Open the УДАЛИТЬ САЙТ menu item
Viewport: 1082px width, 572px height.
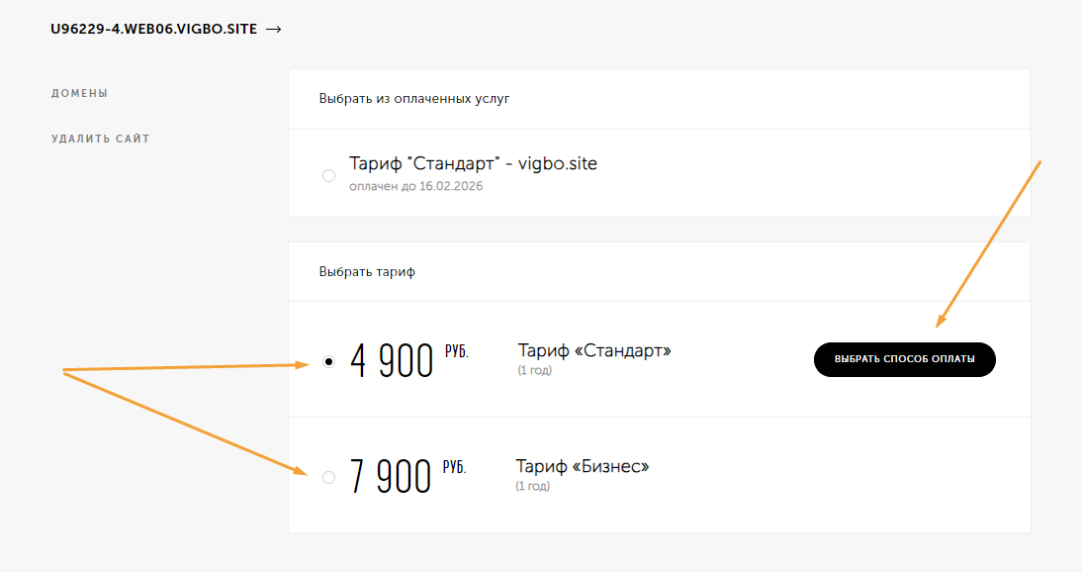click(100, 139)
